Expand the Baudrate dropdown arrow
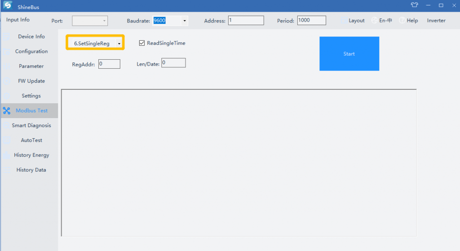Image resolution: width=460 pixels, height=251 pixels. pyautogui.click(x=185, y=21)
